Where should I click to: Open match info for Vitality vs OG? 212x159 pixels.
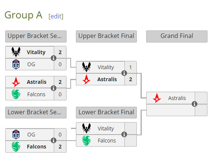pyautogui.click(x=53, y=58)
